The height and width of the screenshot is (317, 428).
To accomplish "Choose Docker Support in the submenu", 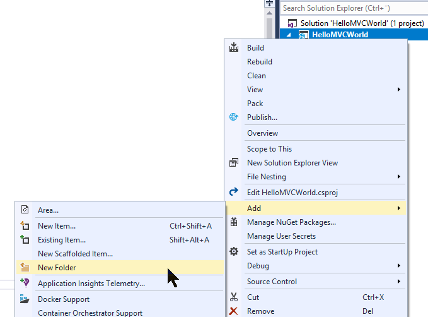I will (x=120, y=299).
